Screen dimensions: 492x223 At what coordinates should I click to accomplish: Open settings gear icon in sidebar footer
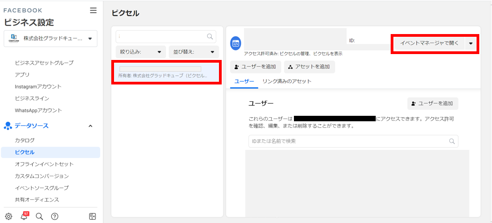click(x=9, y=216)
